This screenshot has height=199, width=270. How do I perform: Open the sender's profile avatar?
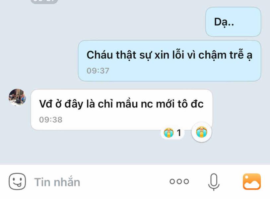17,97
